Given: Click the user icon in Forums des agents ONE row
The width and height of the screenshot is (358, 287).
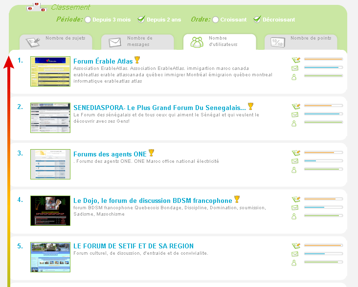Looking at the screenshot, I should (294, 170).
